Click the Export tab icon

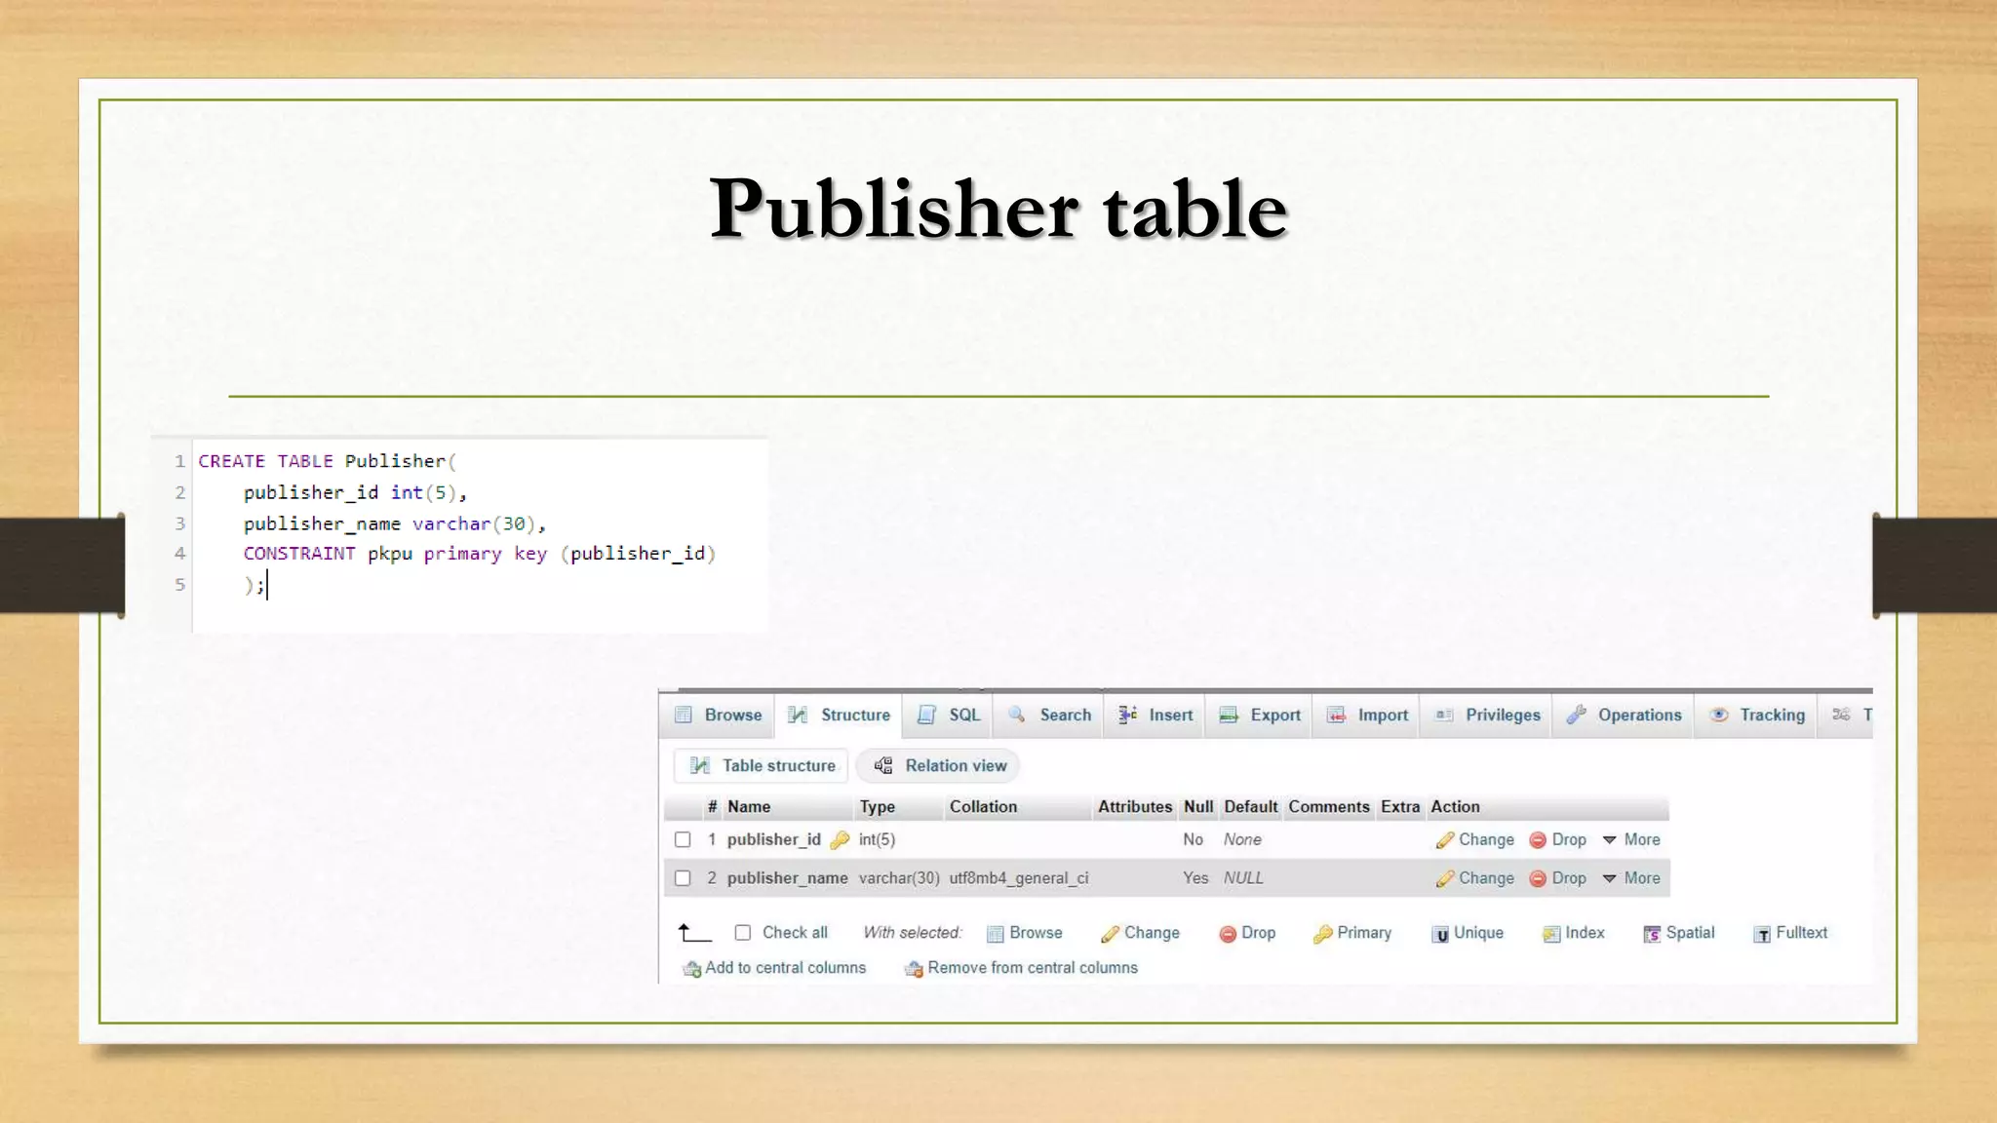coord(1229,715)
